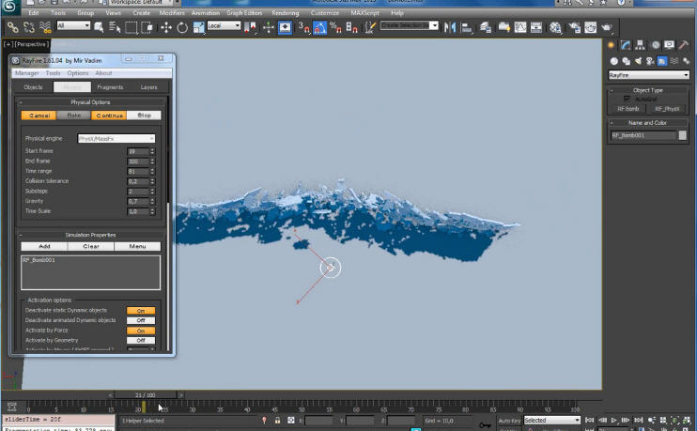Open the Rendering menu
Screen dimensions: 697x431
click(x=285, y=13)
